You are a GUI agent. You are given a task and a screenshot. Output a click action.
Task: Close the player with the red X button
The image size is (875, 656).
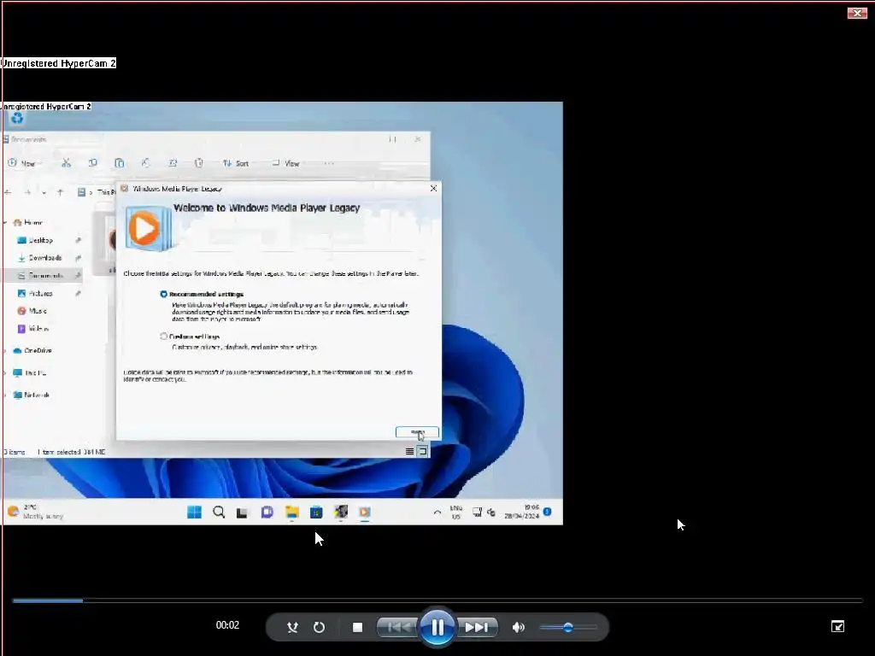(856, 13)
